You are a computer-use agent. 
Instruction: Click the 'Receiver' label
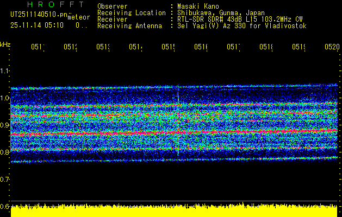click(x=113, y=19)
